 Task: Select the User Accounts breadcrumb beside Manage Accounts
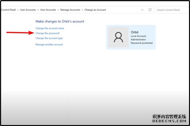(x=48, y=10)
